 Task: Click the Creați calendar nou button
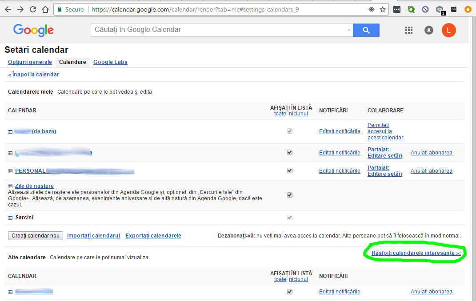tap(36, 236)
